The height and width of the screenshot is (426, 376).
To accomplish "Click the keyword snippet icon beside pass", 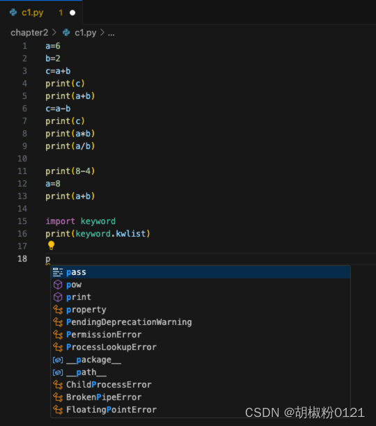I will click(58, 272).
